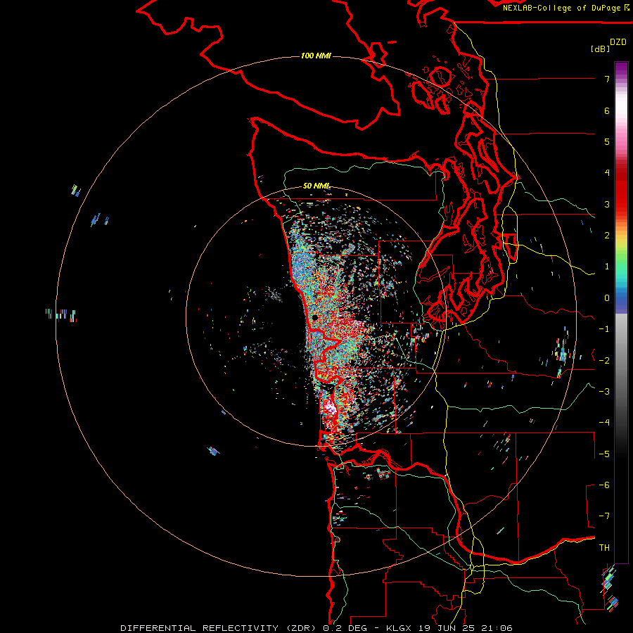633x633 pixels.
Task: Click the 100 NMI range ring label
Action: pos(316,56)
